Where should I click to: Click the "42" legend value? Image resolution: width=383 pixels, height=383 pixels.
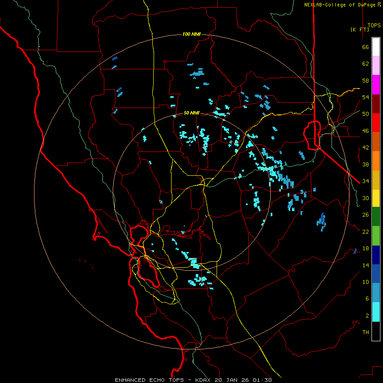click(x=366, y=148)
